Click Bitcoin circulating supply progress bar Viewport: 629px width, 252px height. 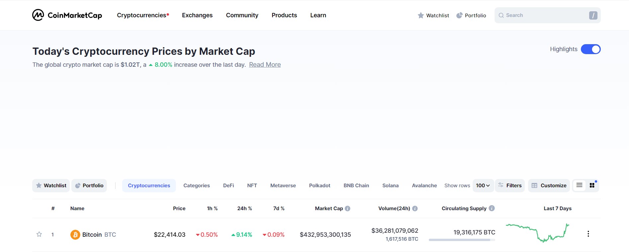pos(462,240)
